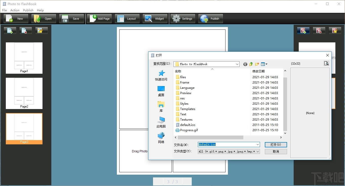
Task: Select the Text folder icon
Action: coord(178,114)
